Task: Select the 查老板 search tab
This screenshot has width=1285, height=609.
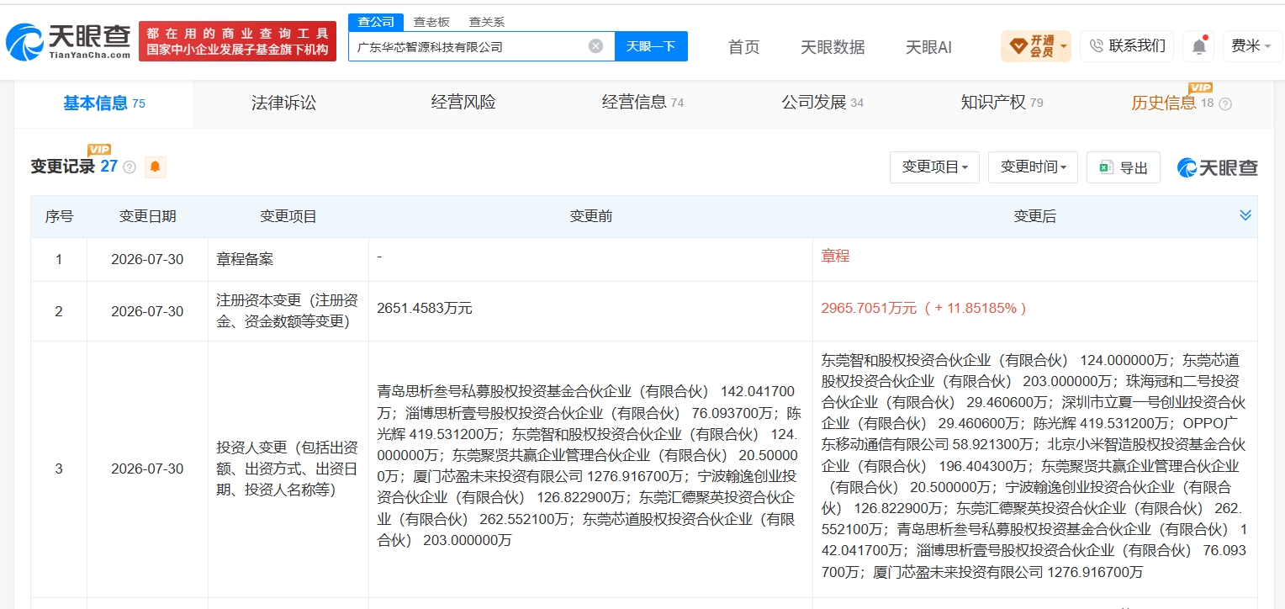Action: 431,22
